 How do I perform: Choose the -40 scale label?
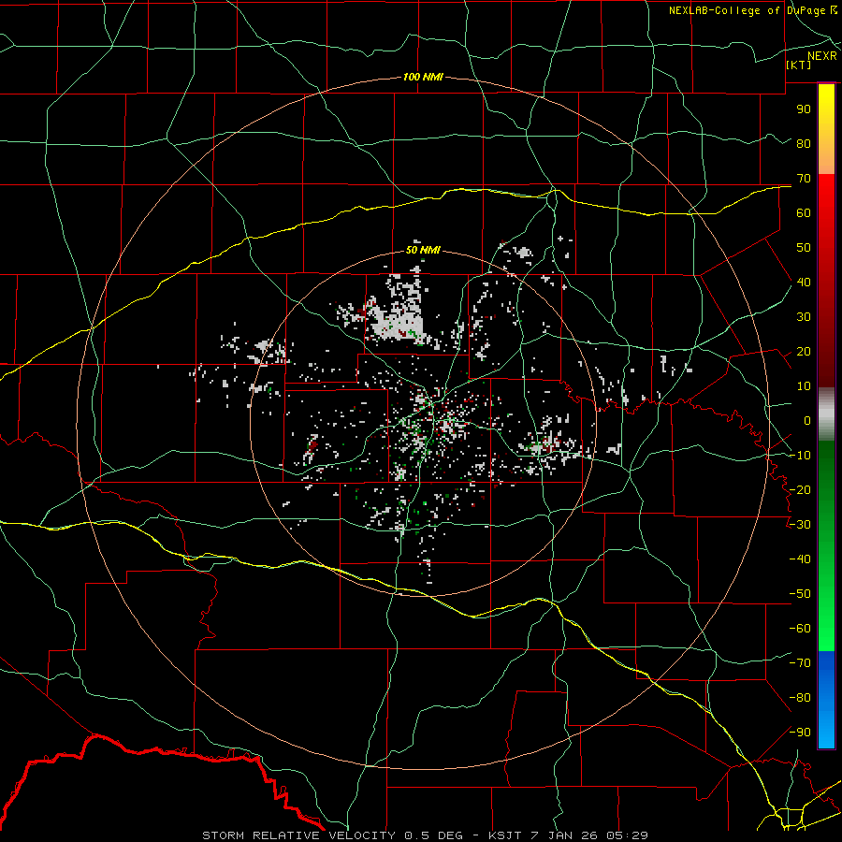click(800, 559)
